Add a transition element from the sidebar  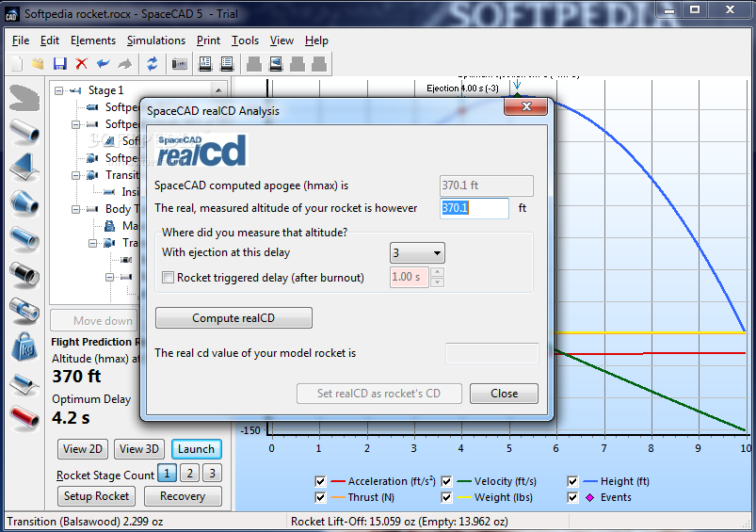coord(24,202)
